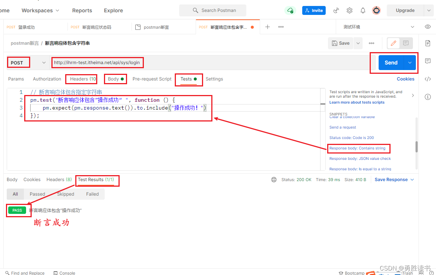Open the notifications bell

click(363, 10)
